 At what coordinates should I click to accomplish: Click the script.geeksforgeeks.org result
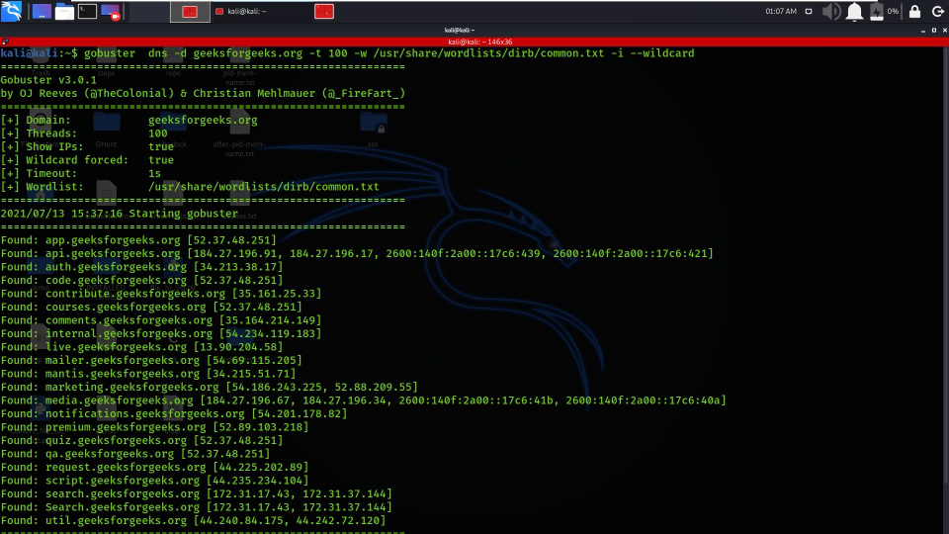coord(154,481)
